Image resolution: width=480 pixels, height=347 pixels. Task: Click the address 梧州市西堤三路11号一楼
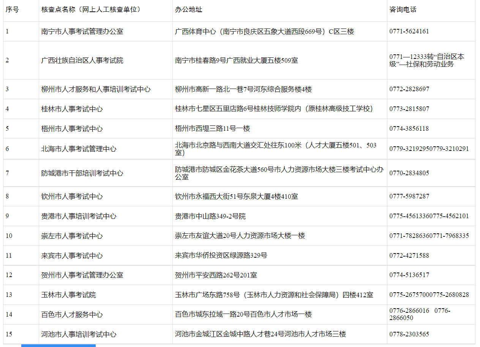(213, 129)
